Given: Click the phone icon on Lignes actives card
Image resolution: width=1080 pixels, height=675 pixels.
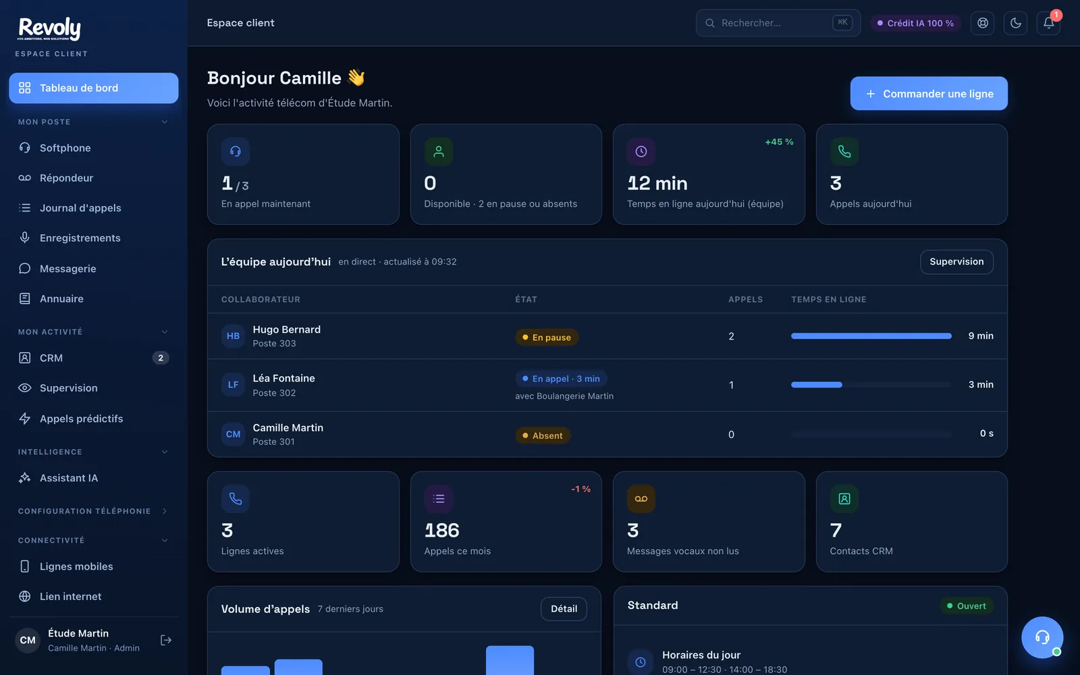Looking at the screenshot, I should pyautogui.click(x=236, y=499).
